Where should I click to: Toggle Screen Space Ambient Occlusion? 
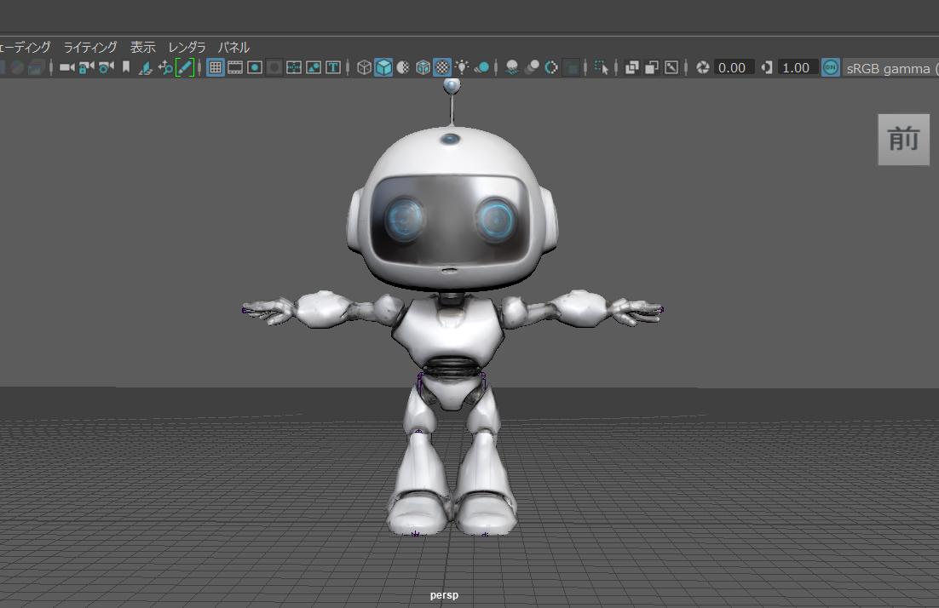[511, 67]
